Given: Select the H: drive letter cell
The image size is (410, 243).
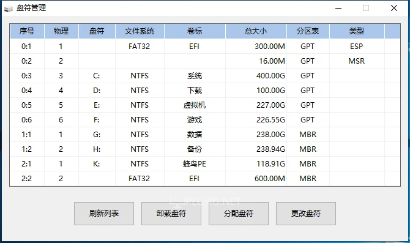Looking at the screenshot, I should 97,149.
